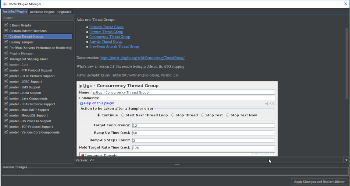
Task: Click the Ramp Up Time field
Action: pos(204,133)
